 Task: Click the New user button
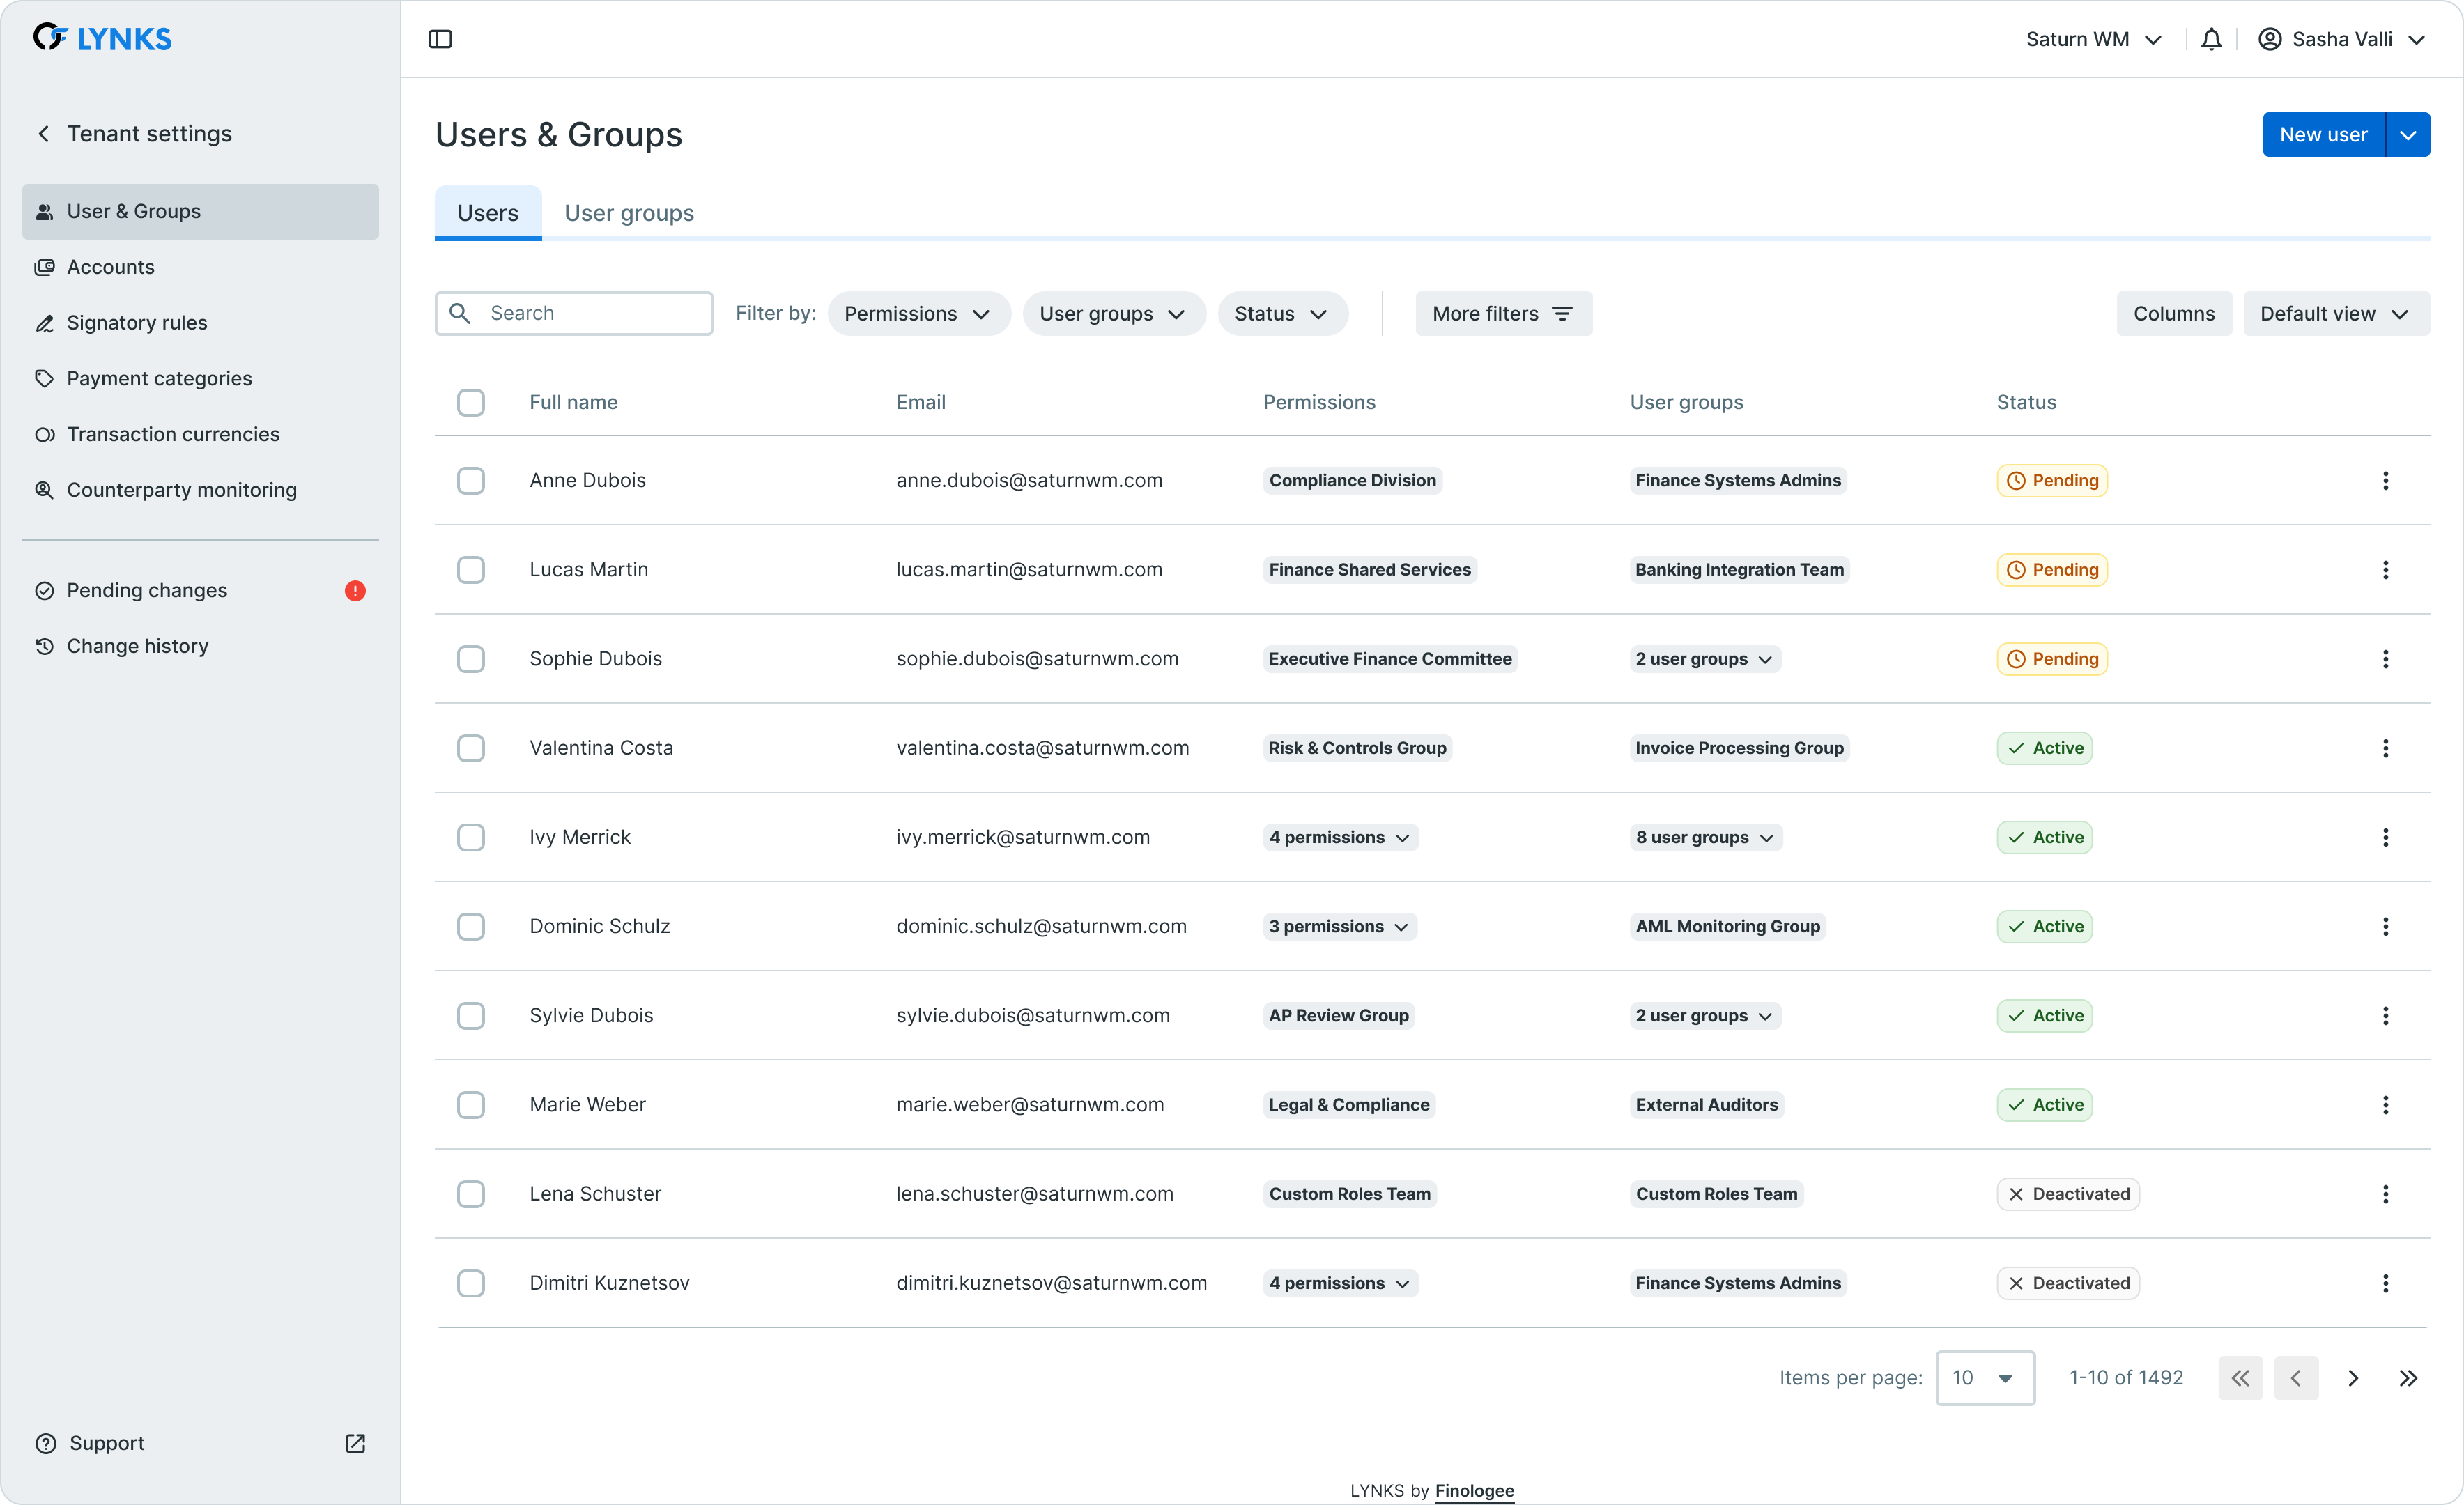[x=2322, y=135]
